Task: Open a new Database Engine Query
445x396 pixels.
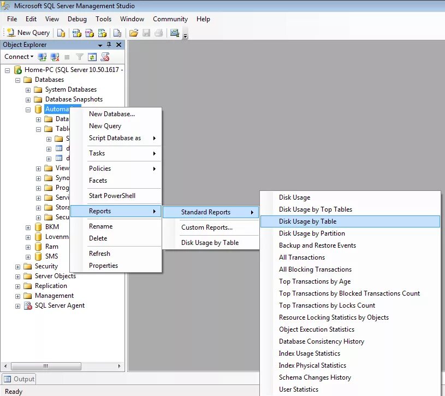Action: tap(61, 33)
